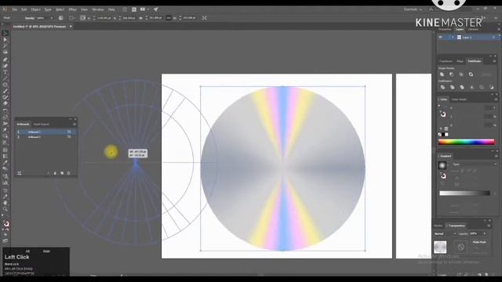Click the Pathfinder Exclude icon
Screen dimensions: 502x282
pos(471,74)
